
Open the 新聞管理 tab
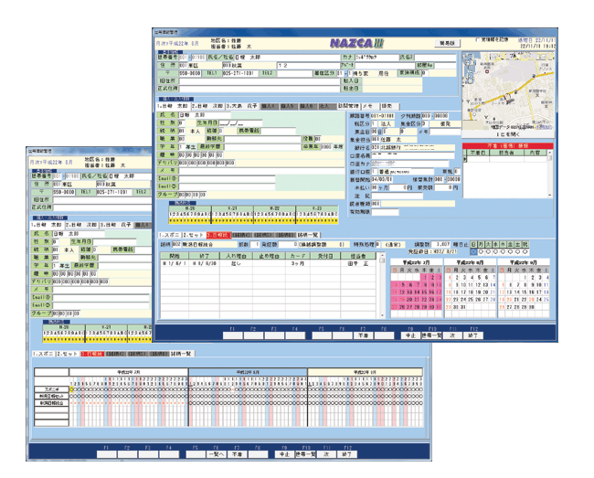coord(348,106)
